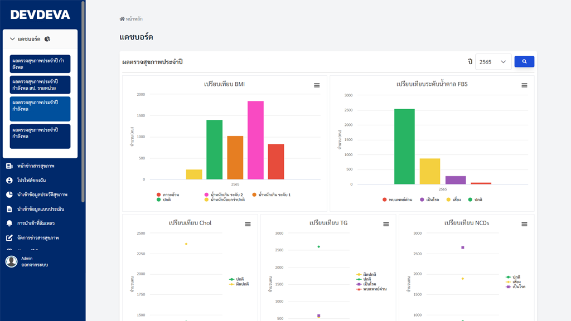Open the TG chart export menu icon
Viewport: 571px width, 321px height.
click(386, 224)
